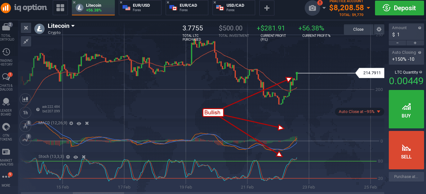The width and height of the screenshot is (426, 194).
Task: Open the indicators list icon
Action: pos(25,139)
